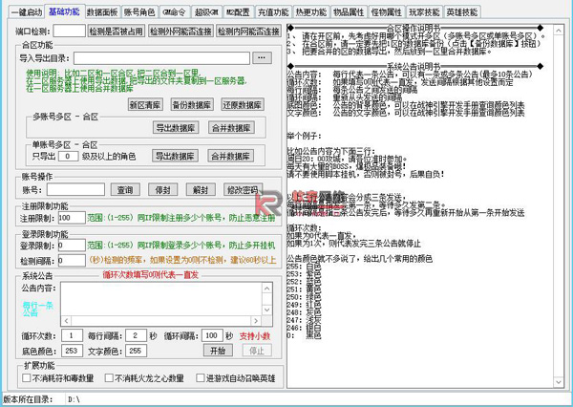Click 还原数据库 to restore database

243,105
